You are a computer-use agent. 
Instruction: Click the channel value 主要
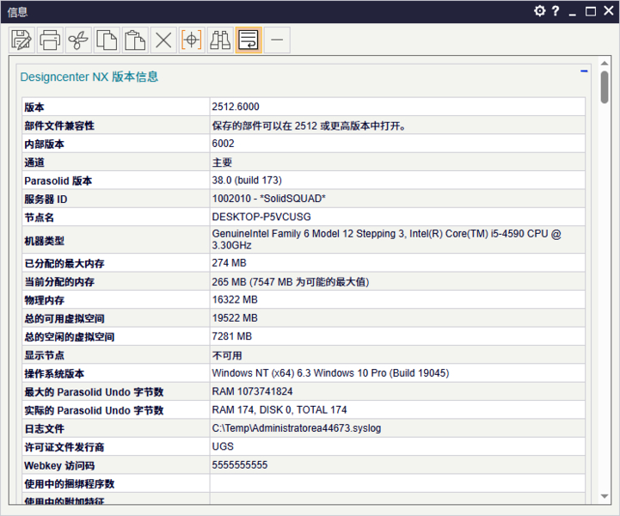[222, 163]
